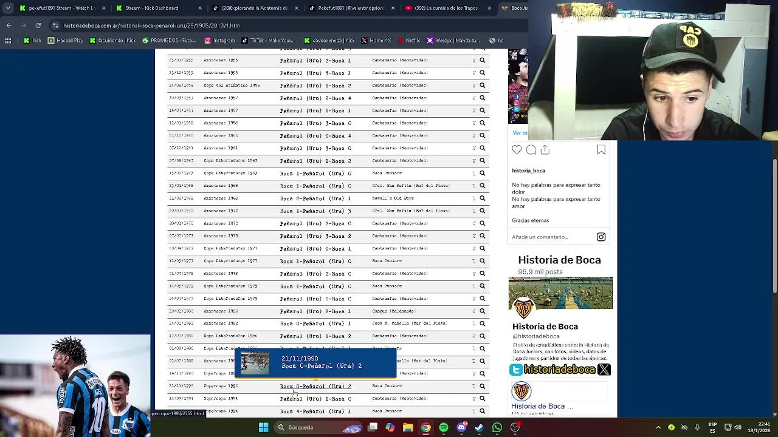Open magnifier for Boca 4-Peñarol 1 Supercopa 1994
This screenshot has height=437, width=778.
(x=483, y=412)
